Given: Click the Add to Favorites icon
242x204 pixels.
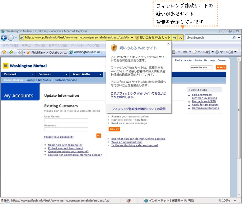Looking at the screenshot, I should tap(11, 52).
